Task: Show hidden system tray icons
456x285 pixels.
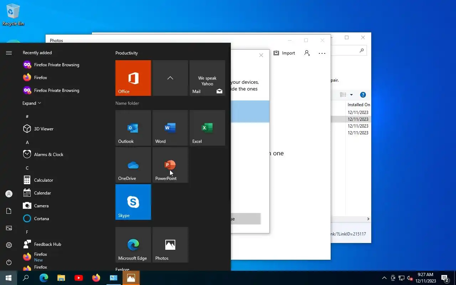Action: [384, 278]
